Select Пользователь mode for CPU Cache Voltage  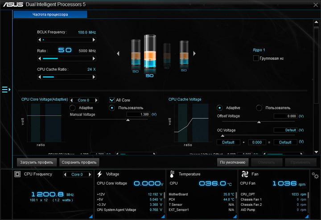click(259, 108)
